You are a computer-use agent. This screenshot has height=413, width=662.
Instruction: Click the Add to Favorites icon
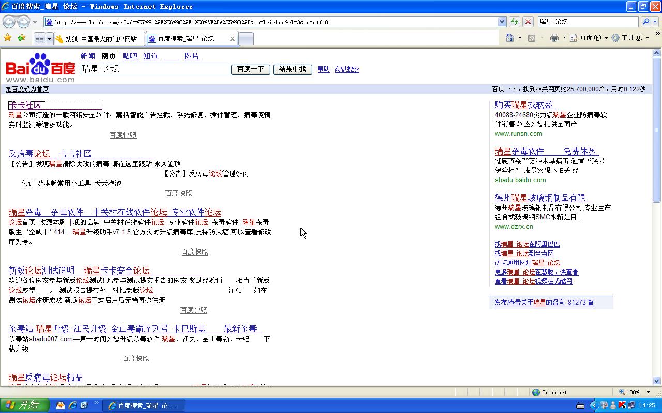[21, 38]
